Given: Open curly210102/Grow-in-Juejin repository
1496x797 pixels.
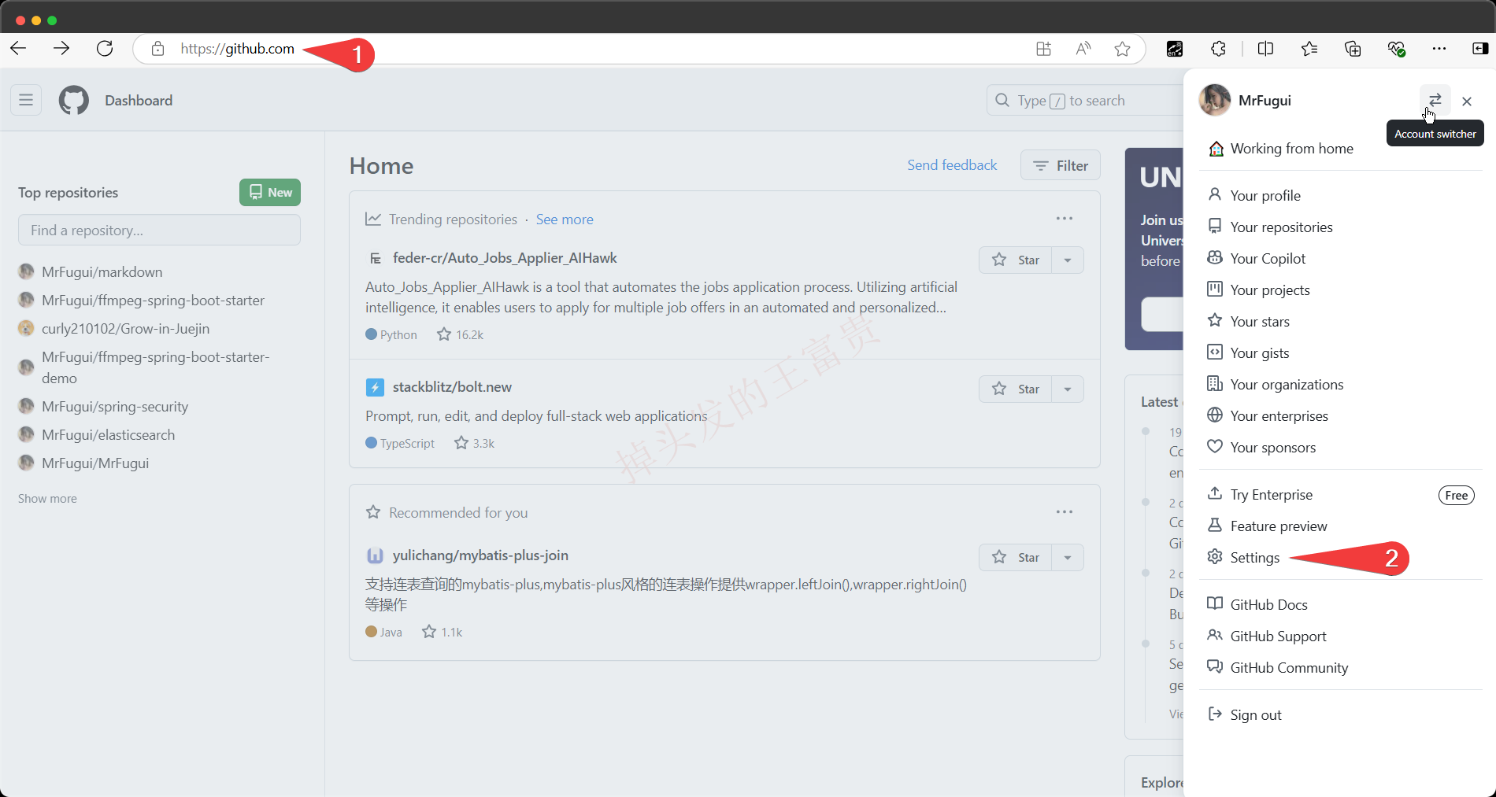Looking at the screenshot, I should coord(125,328).
